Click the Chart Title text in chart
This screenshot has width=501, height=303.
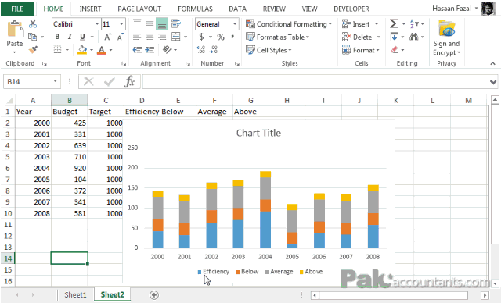(x=258, y=133)
